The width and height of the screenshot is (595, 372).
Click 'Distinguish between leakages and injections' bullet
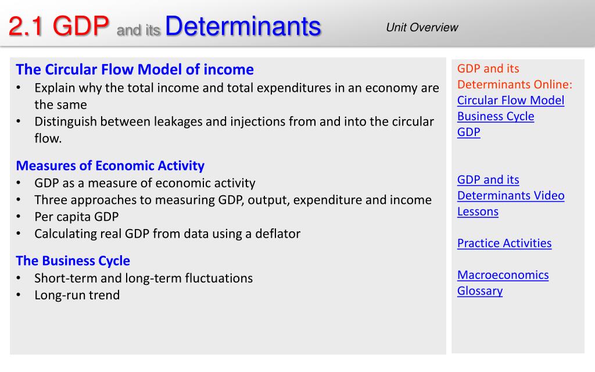point(234,130)
